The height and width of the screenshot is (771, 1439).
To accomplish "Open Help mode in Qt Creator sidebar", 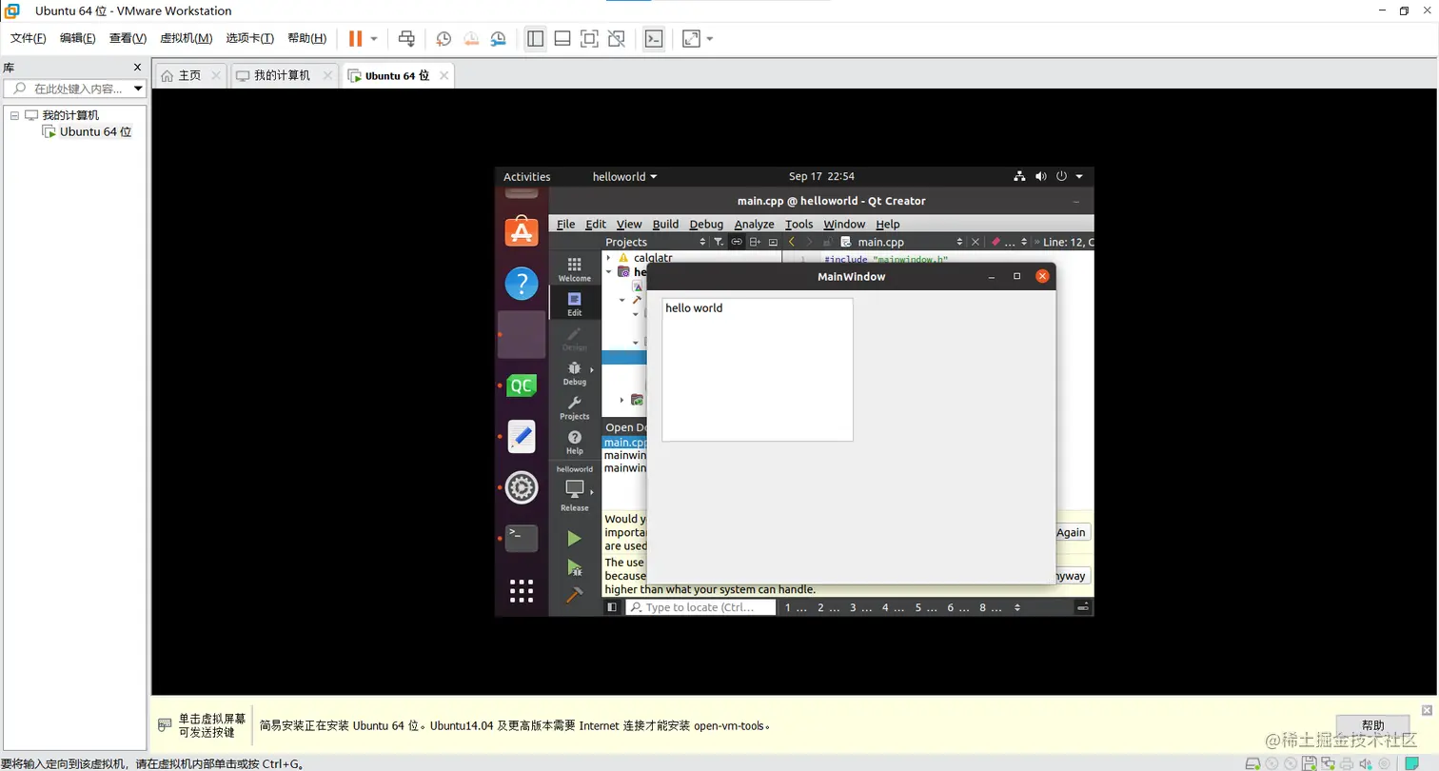I will pyautogui.click(x=574, y=442).
